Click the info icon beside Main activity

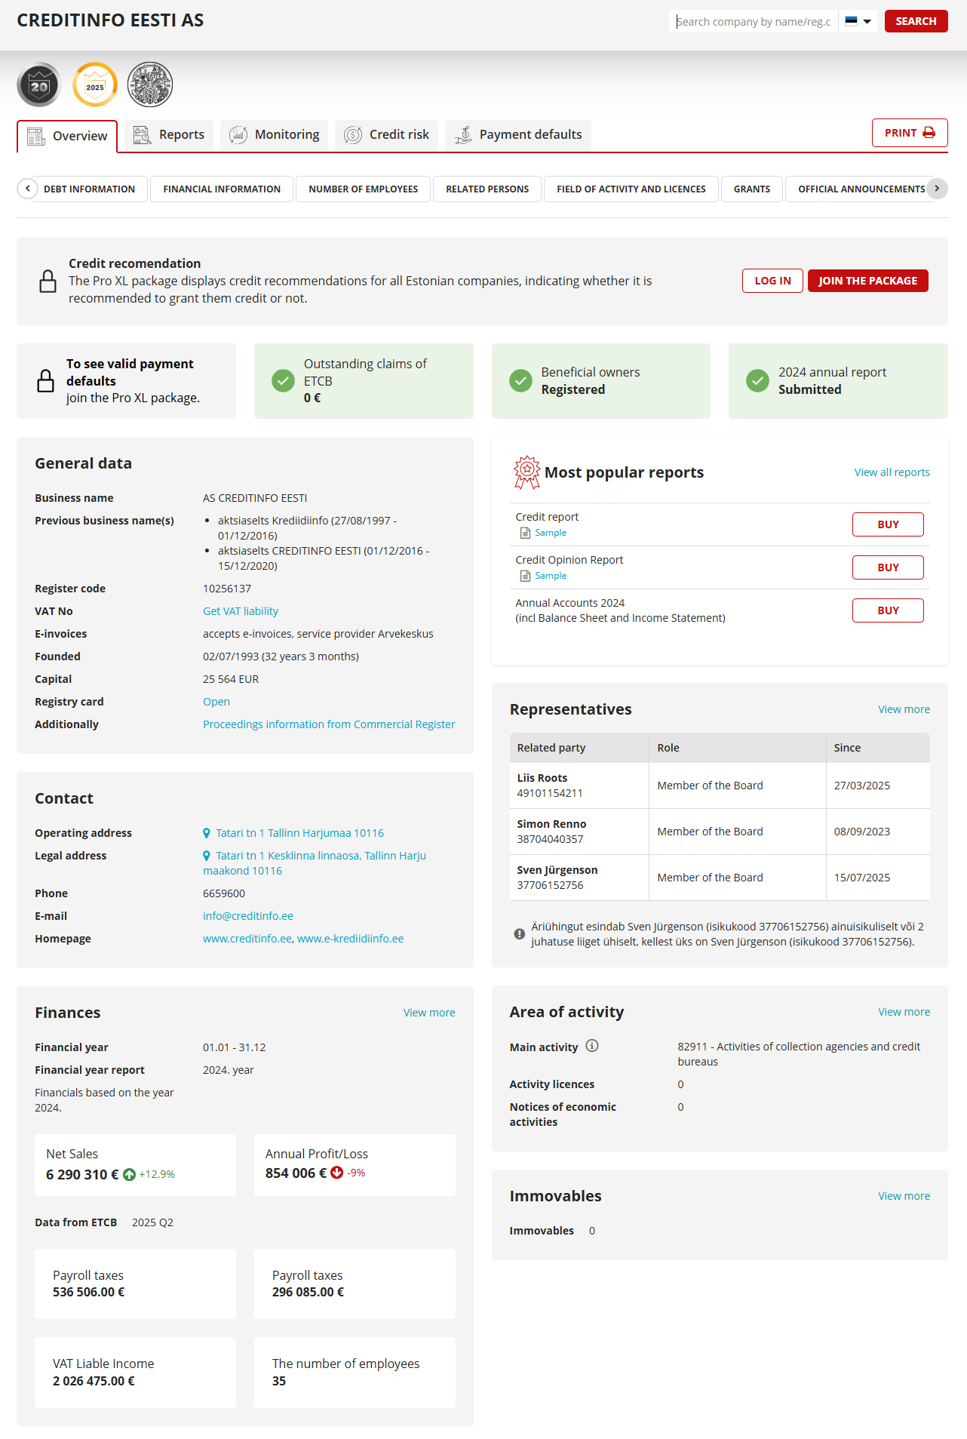pyautogui.click(x=592, y=1046)
